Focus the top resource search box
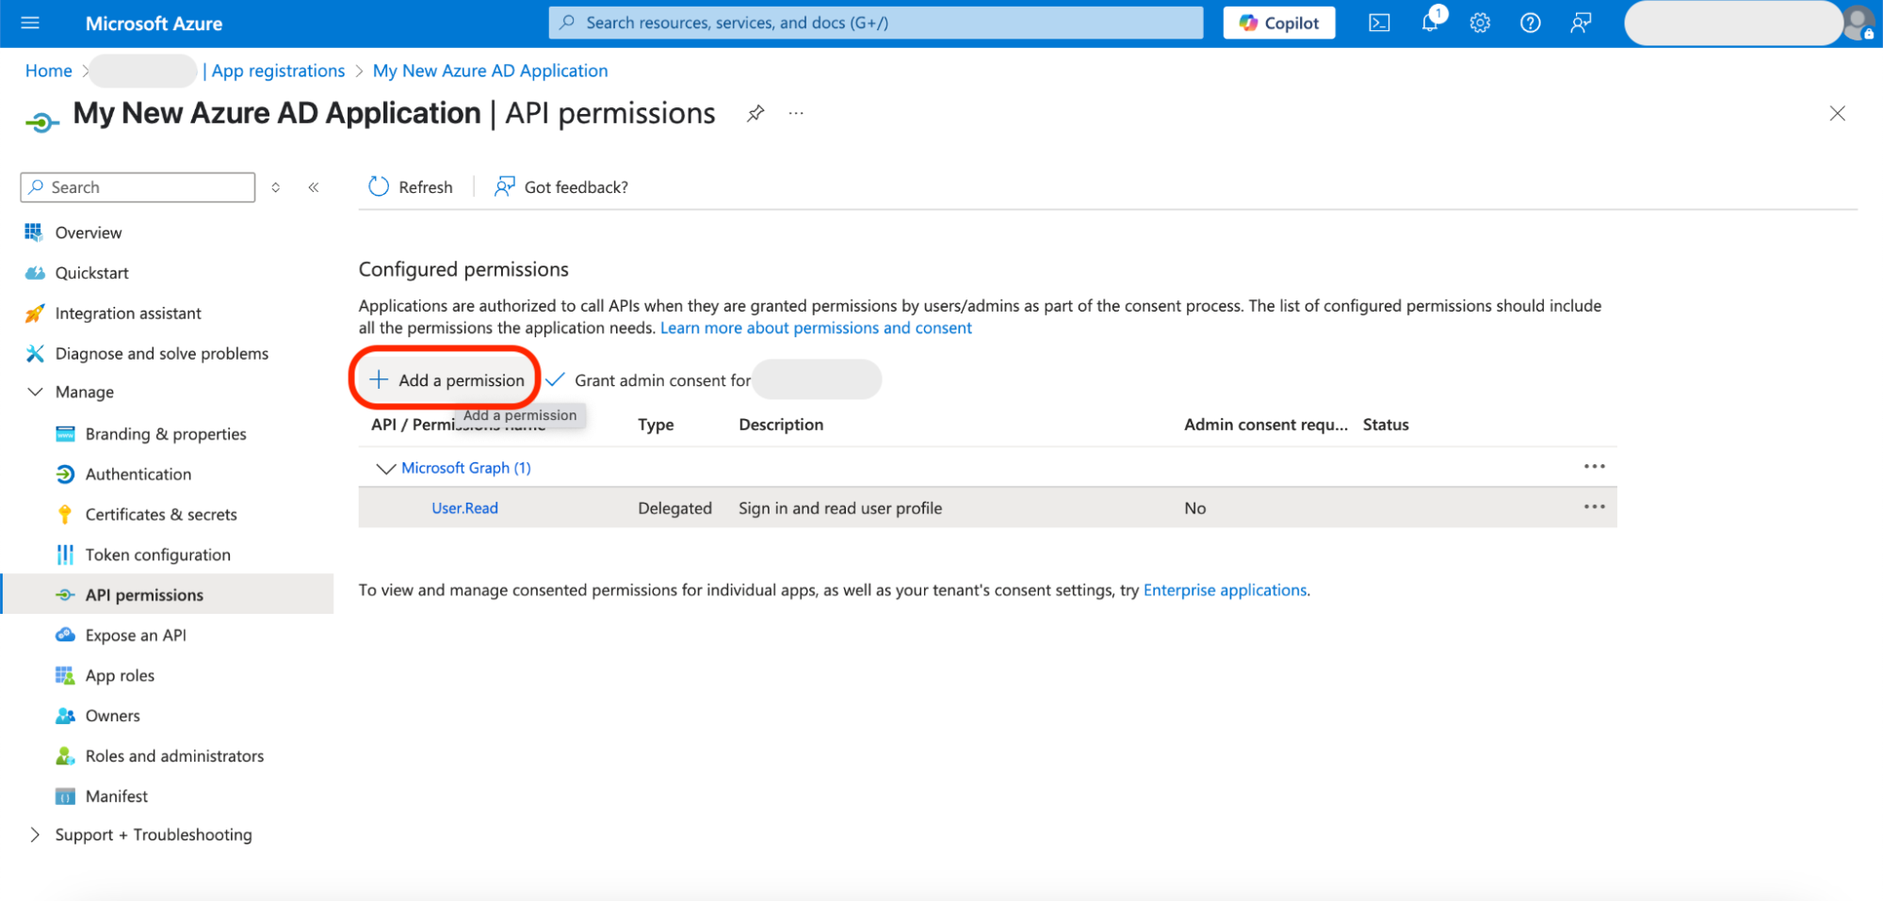The image size is (1883, 901). (x=876, y=23)
